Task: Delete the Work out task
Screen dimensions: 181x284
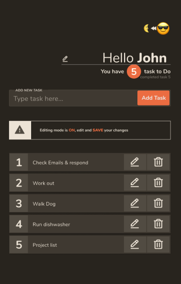Action: coord(158,183)
